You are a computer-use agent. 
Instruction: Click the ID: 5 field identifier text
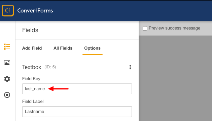pyautogui.click(x=50, y=67)
